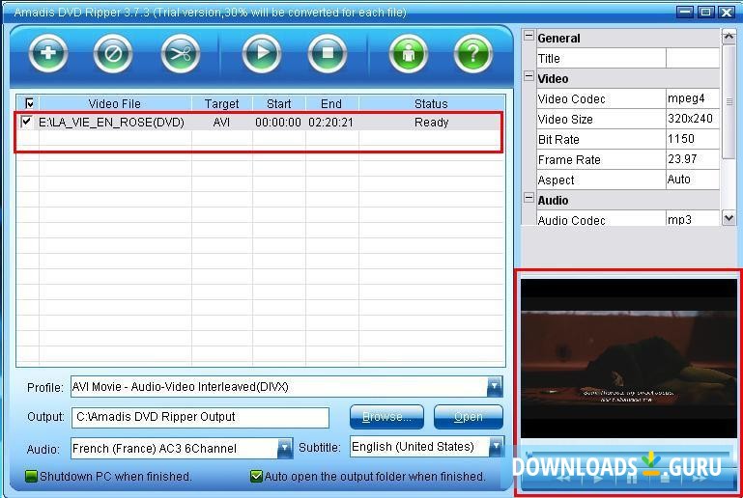Collapse the General property group
The height and width of the screenshot is (498, 743).
[529, 36]
